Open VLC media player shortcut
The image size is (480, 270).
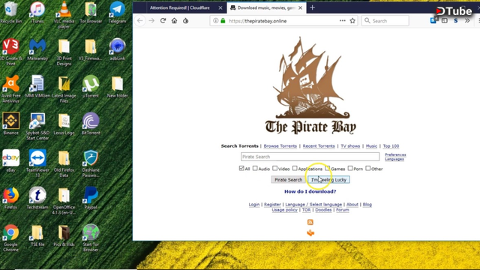pyautogui.click(x=64, y=15)
